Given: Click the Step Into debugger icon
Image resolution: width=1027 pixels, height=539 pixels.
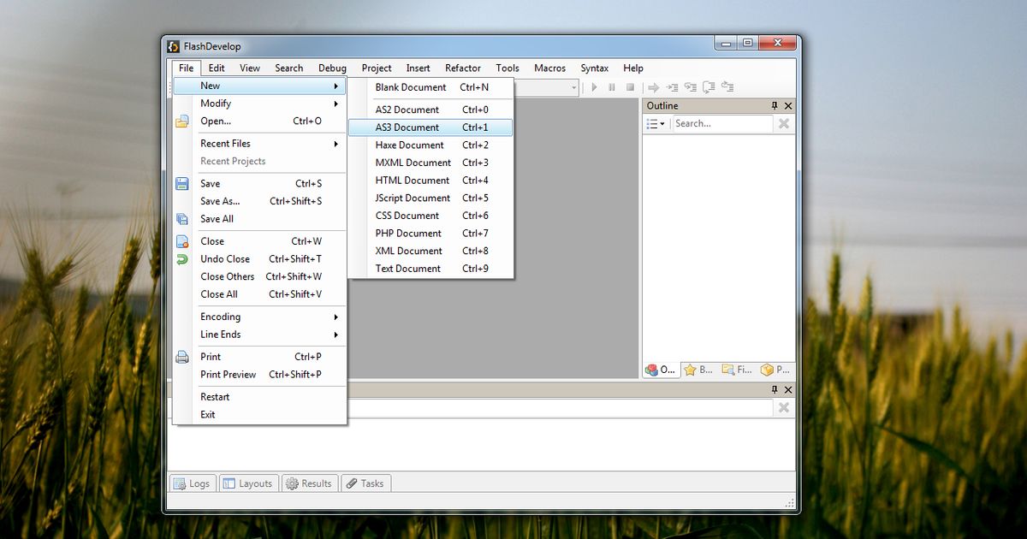Looking at the screenshot, I should [x=672, y=86].
